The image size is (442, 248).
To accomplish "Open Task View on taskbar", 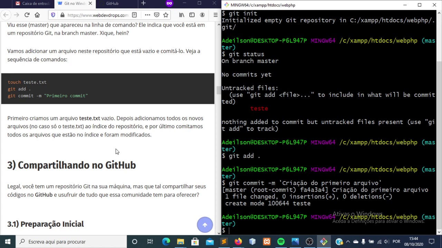I will pyautogui.click(x=150, y=242).
